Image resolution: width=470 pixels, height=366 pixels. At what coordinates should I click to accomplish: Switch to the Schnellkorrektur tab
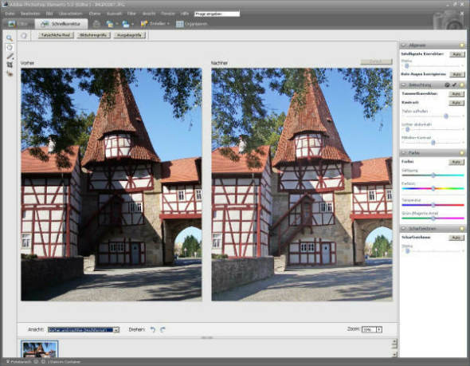tap(61, 24)
